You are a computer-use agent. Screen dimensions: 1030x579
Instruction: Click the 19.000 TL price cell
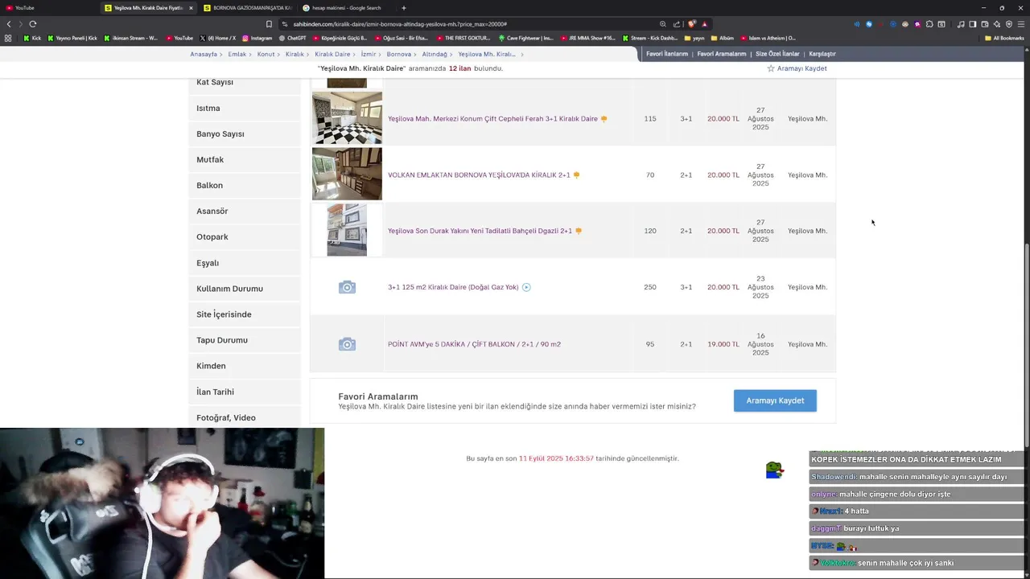[723, 344]
